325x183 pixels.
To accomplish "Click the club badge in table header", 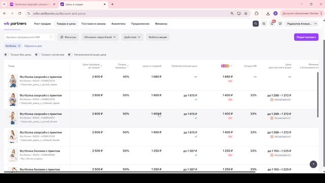I will coord(225,66).
